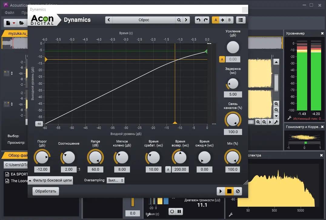
Task: Open Уровнемер settings wrench
Action: 289,118
